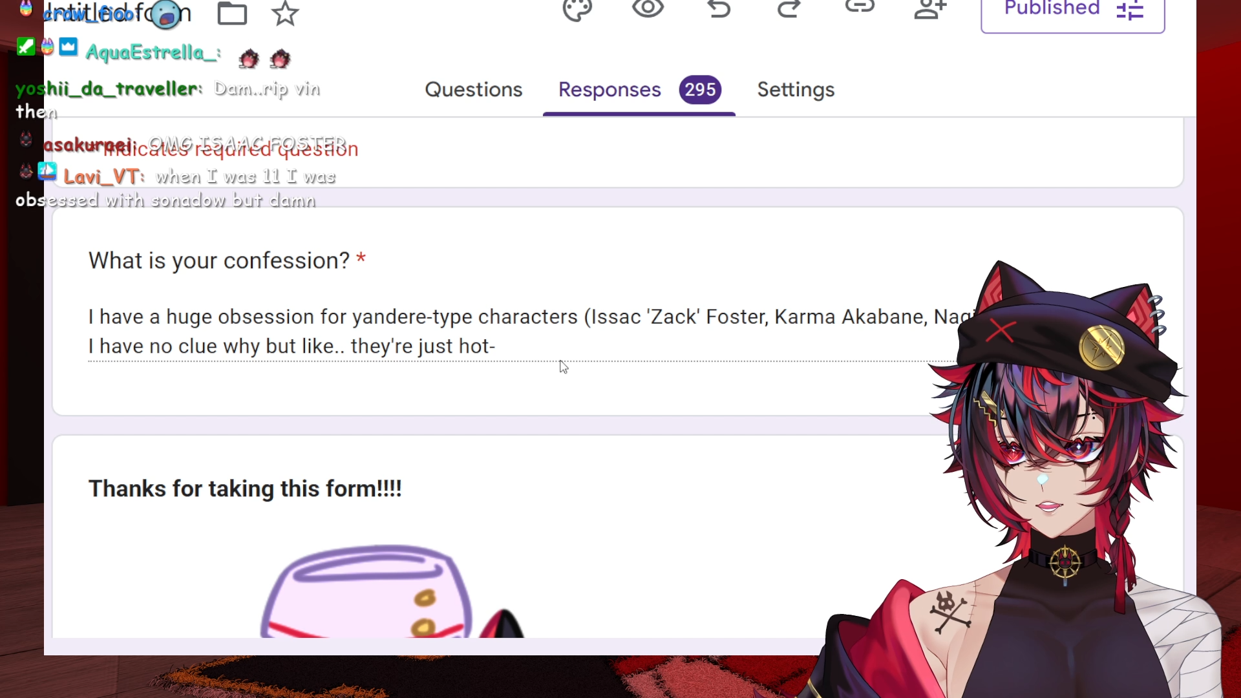Click the 'What is your confession?' question title
Viewport: 1241px width, 698px height.
(219, 260)
